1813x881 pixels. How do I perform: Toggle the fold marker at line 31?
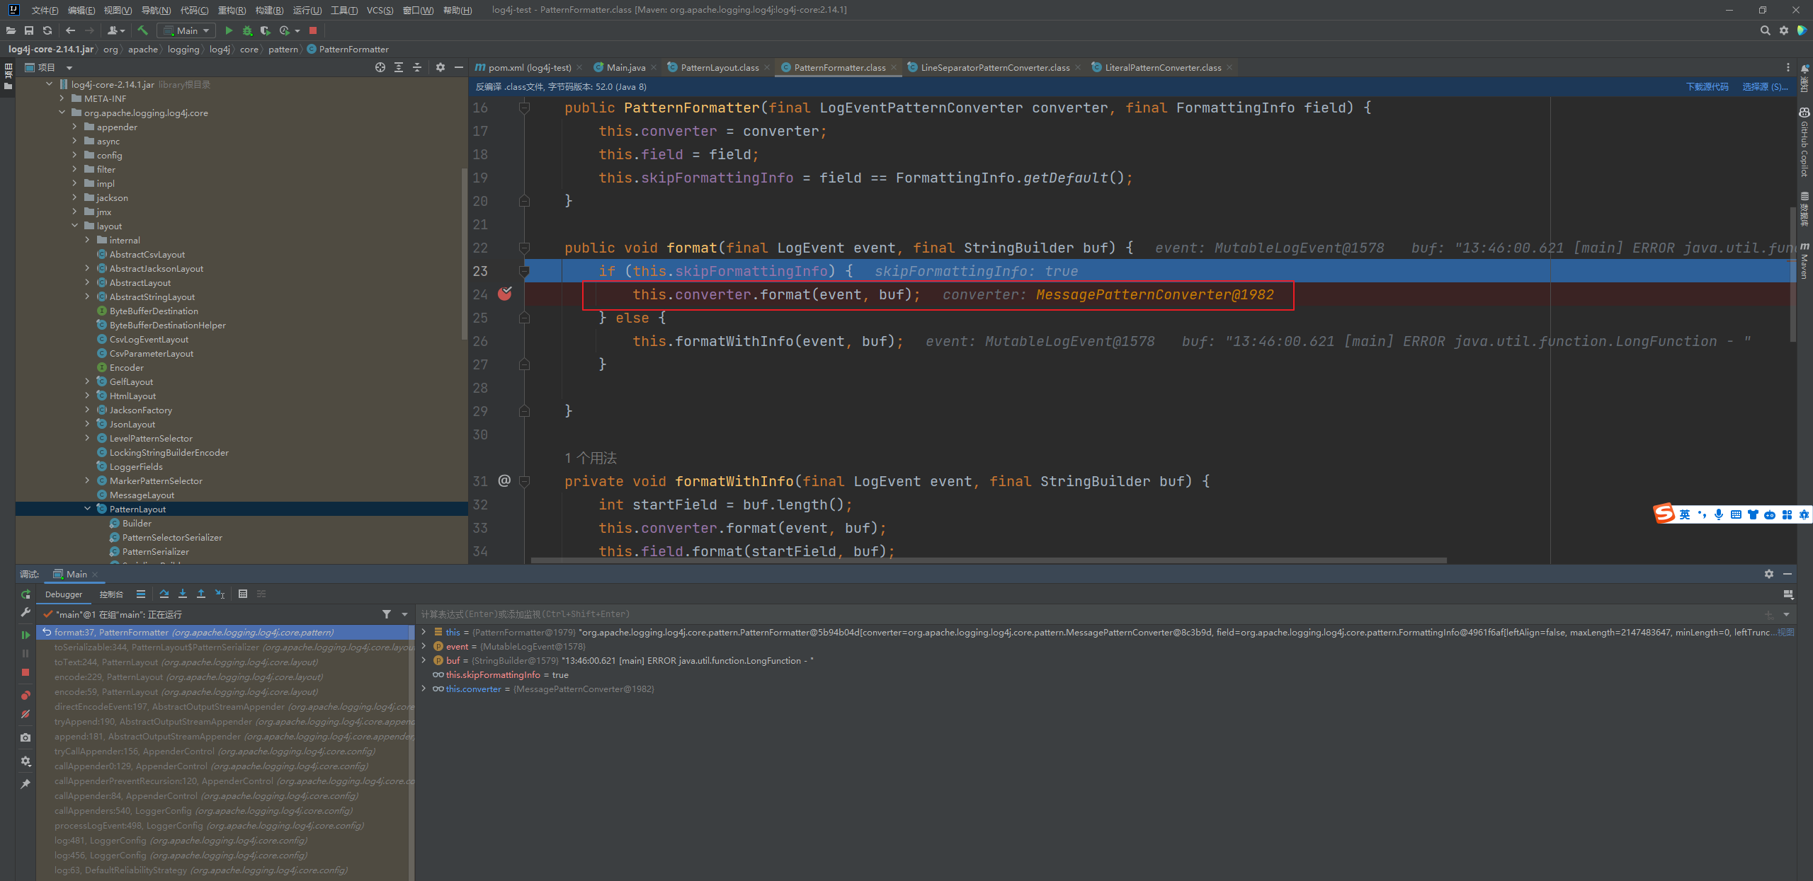point(525,481)
